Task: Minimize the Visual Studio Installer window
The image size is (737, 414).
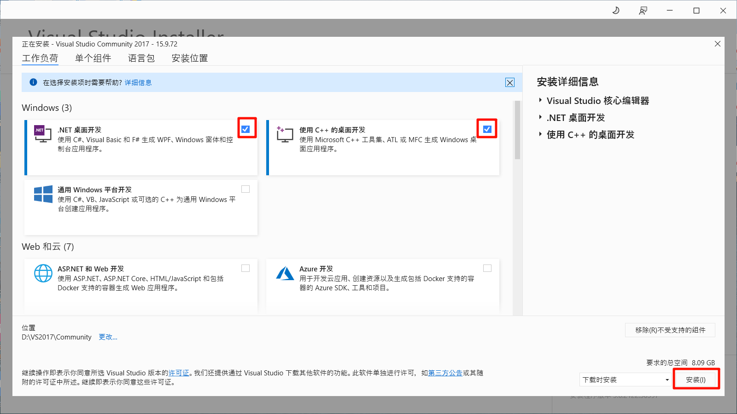Action: (x=670, y=11)
